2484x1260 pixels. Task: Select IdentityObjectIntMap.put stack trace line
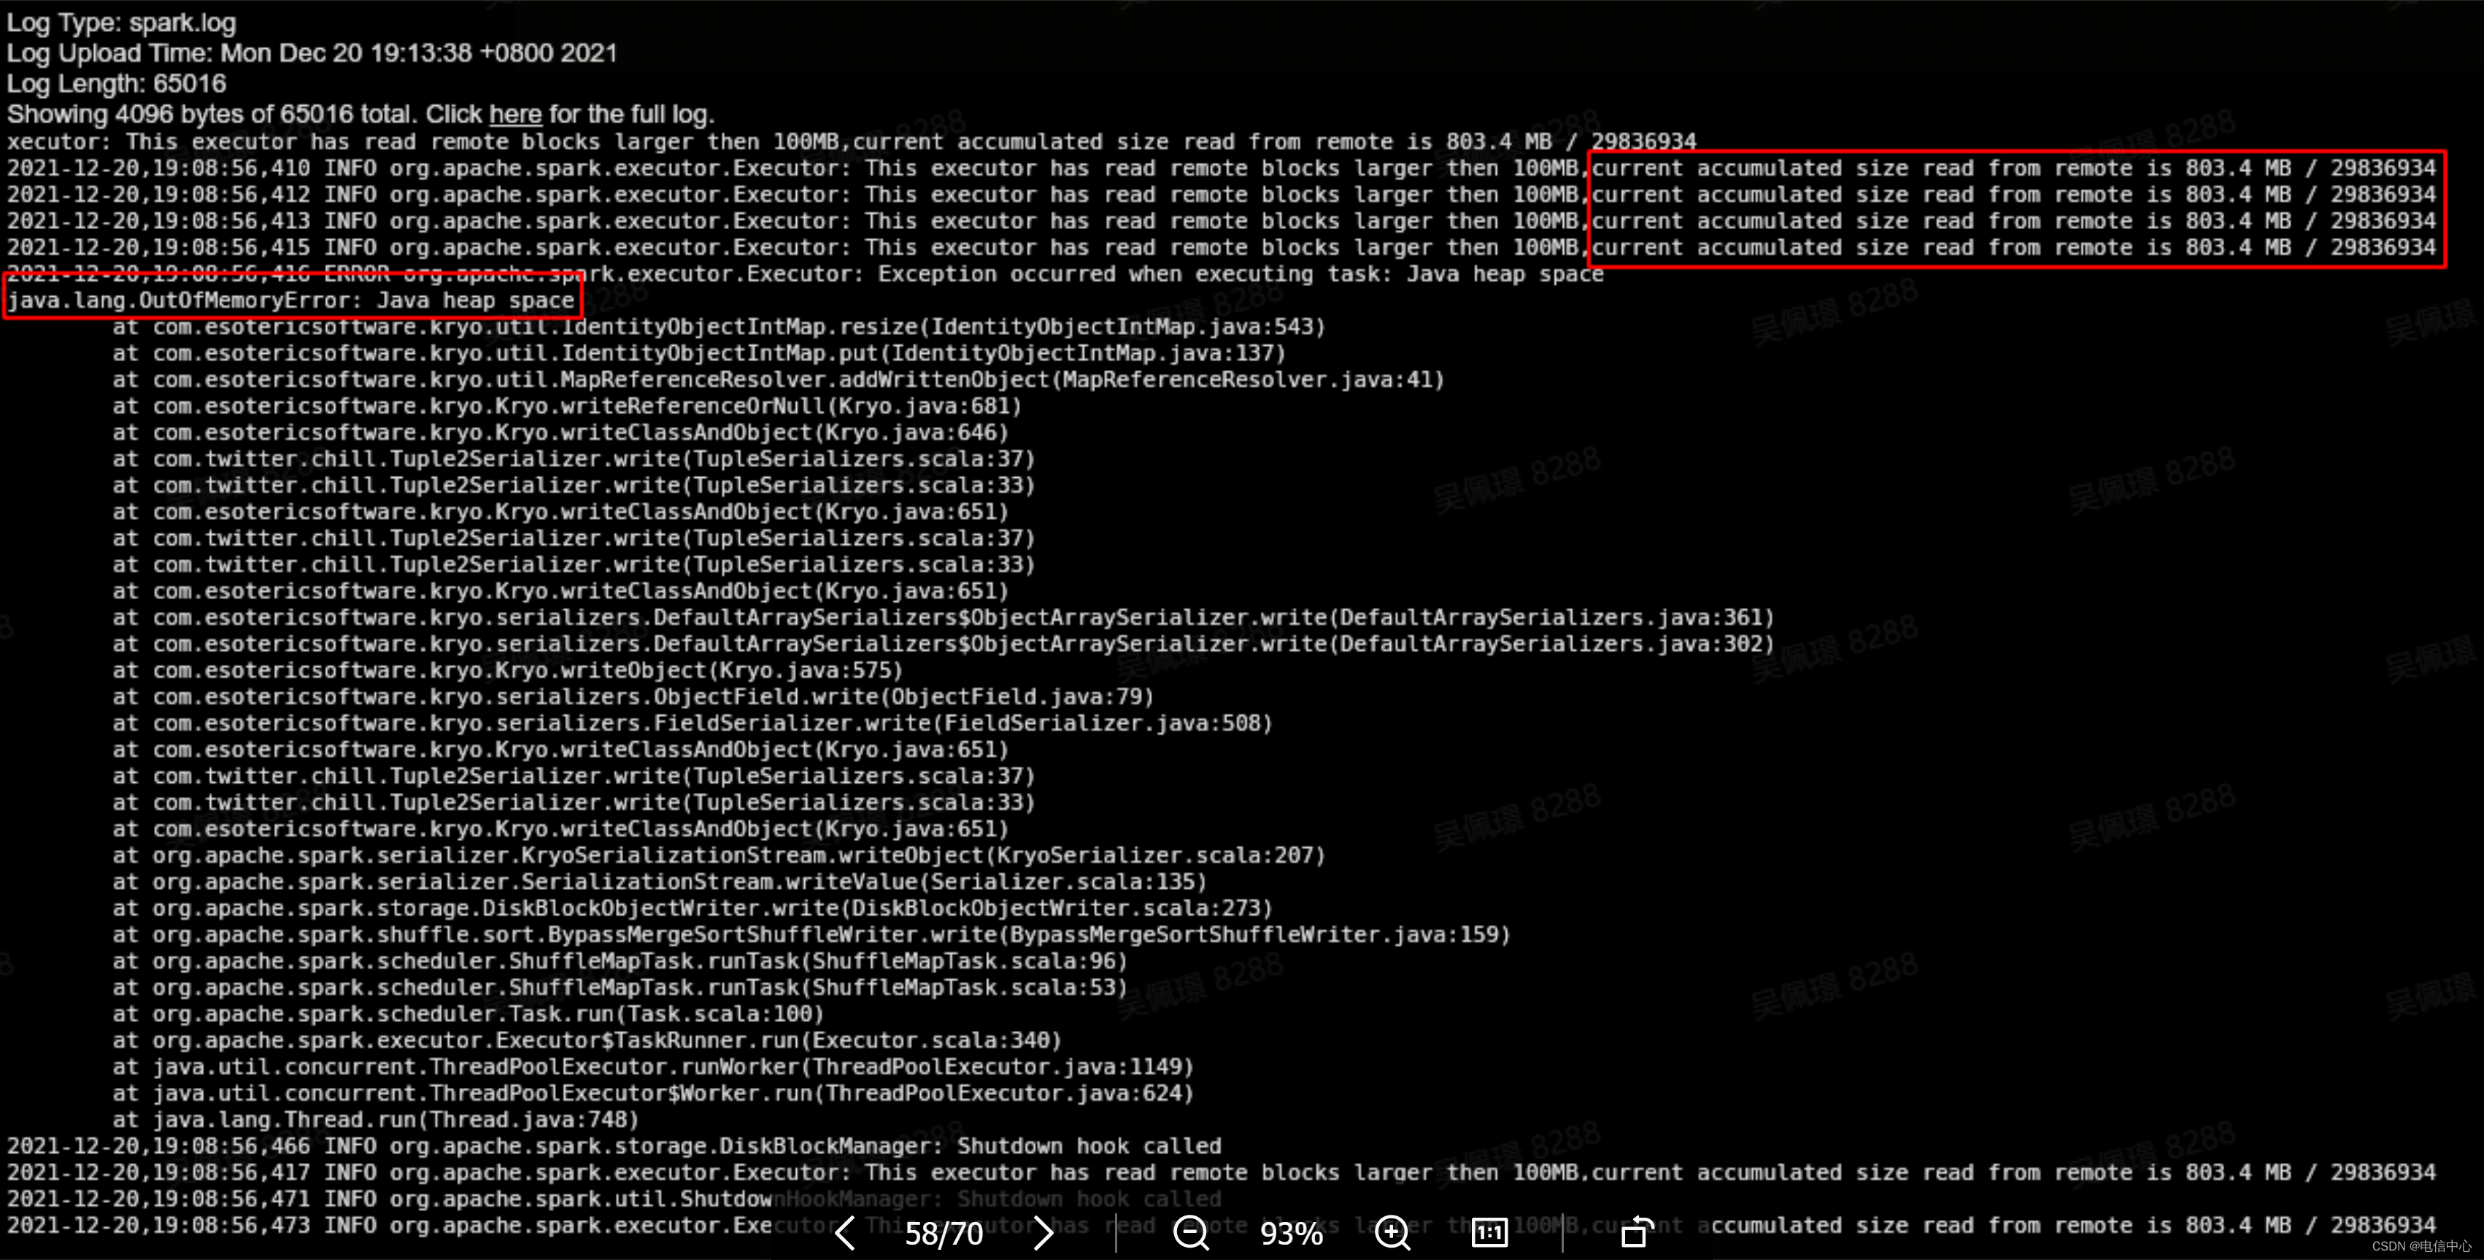tap(699, 353)
